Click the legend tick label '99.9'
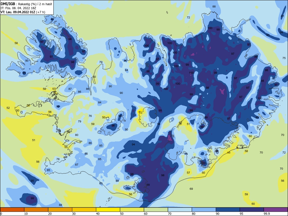 [x=267, y=214]
